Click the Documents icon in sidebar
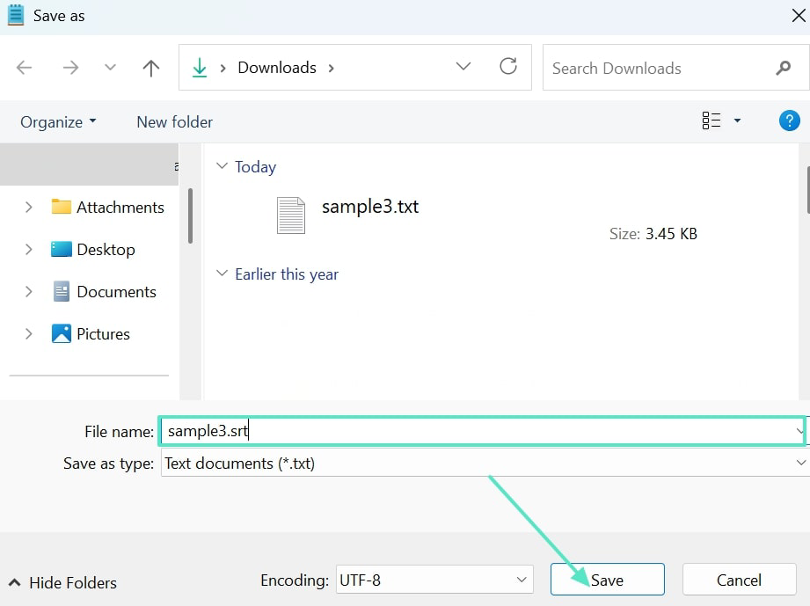This screenshot has width=810, height=606. (62, 291)
